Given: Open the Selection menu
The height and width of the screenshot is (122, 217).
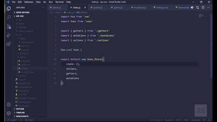Looking at the screenshot, I should coord(28,2).
